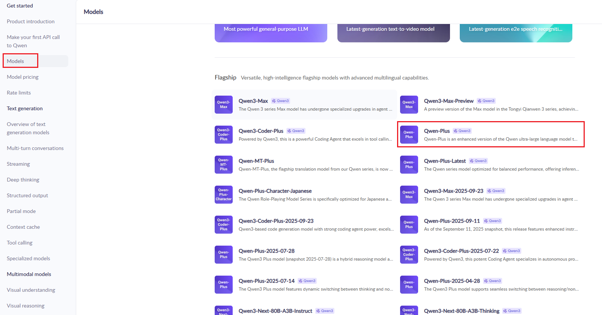Open Context cache sidebar page
Image resolution: width=602 pixels, height=315 pixels.
pyautogui.click(x=23, y=227)
